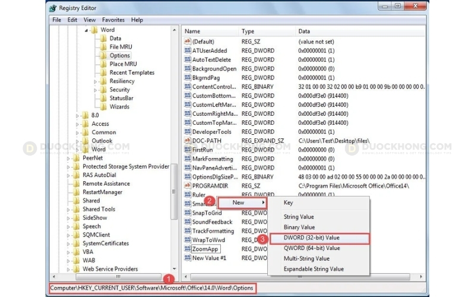
Task: Choose QWORD (64-bit) Value from submenu
Action: click(x=319, y=248)
